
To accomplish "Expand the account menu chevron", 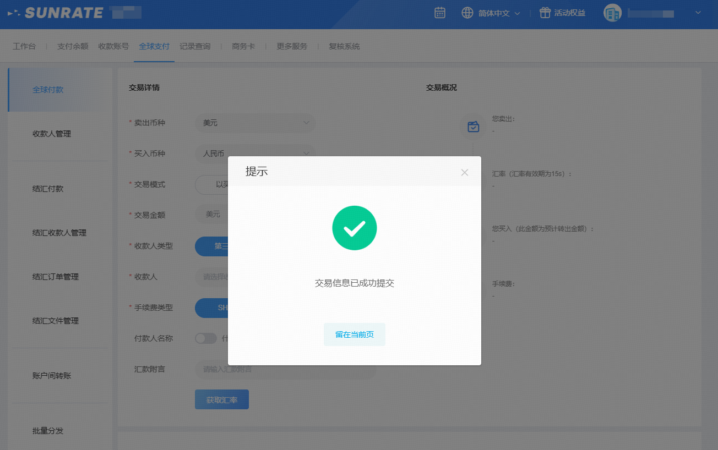I will 698,13.
